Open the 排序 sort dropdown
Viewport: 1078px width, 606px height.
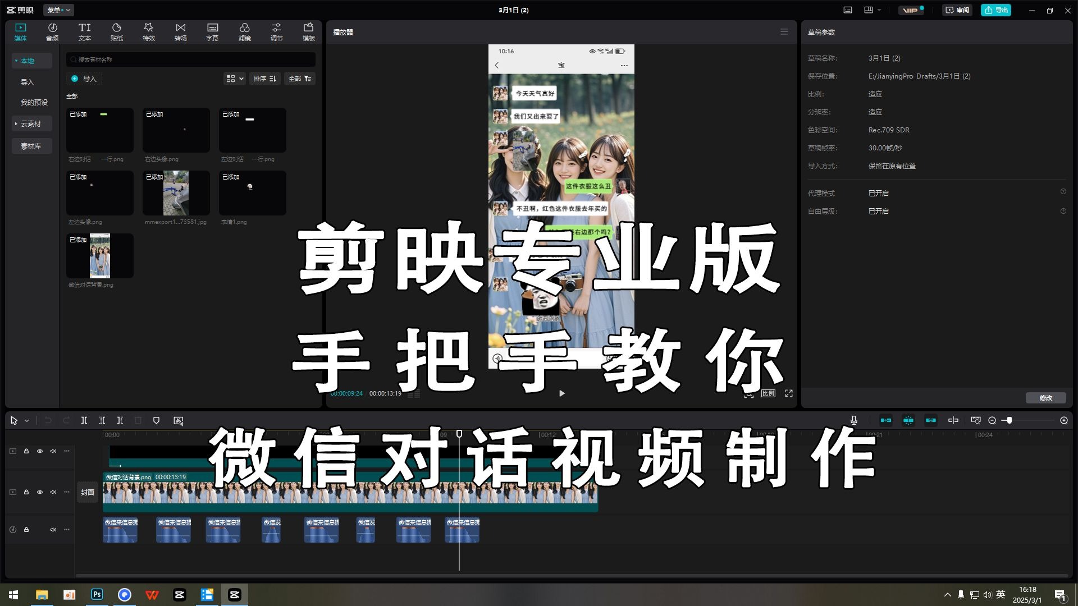click(x=264, y=79)
